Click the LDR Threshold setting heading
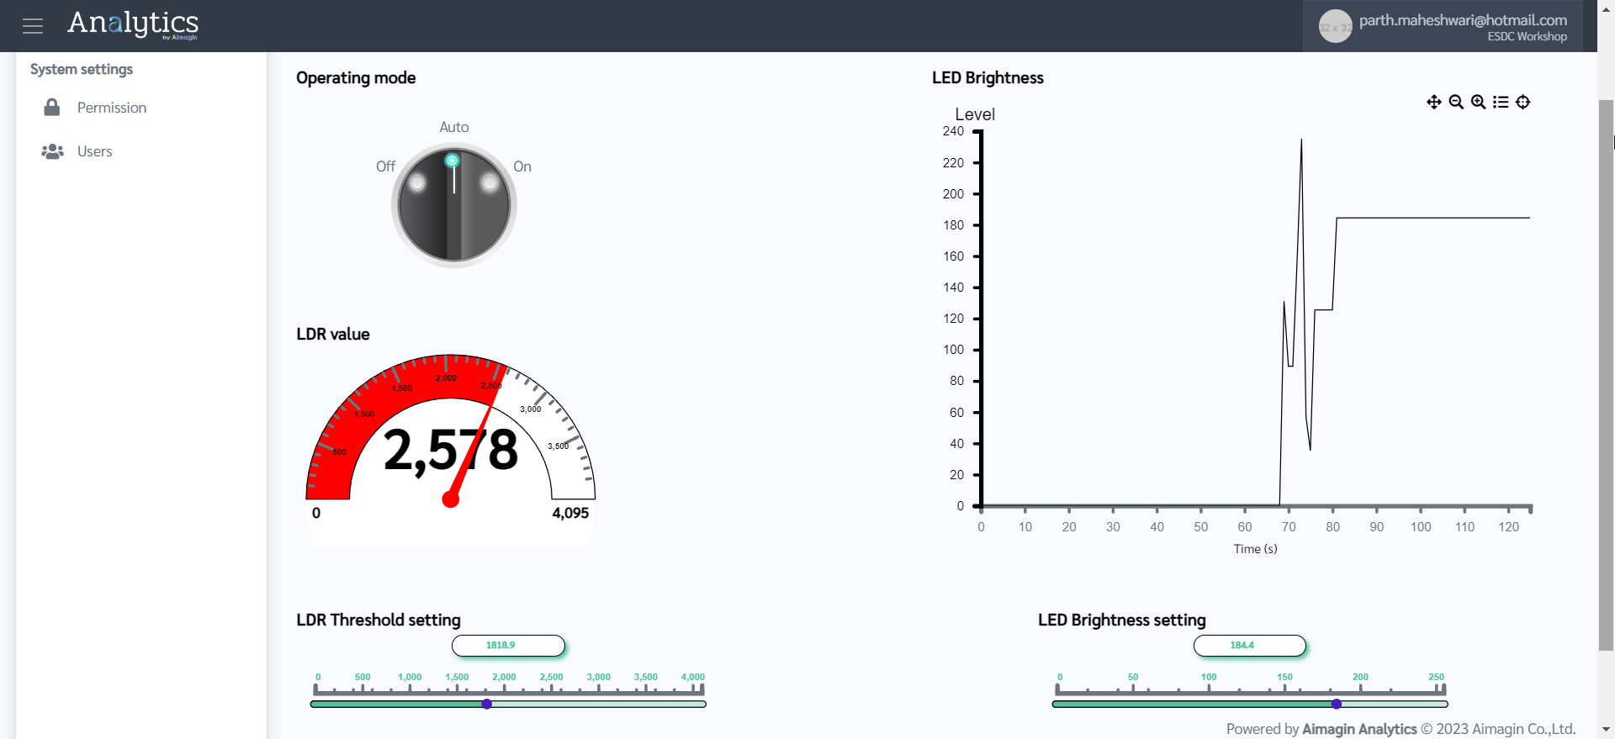 (379, 620)
